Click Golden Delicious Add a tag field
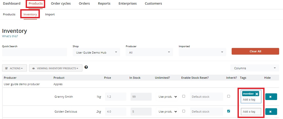The image size is (283, 119). [x=251, y=112]
